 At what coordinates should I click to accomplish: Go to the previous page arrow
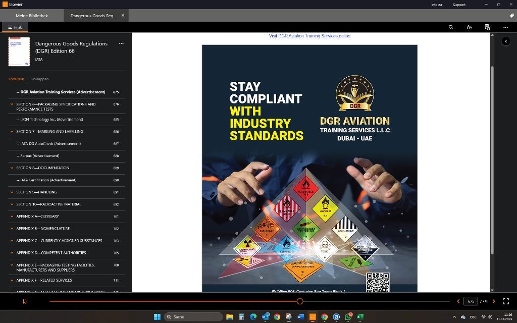click(458, 301)
